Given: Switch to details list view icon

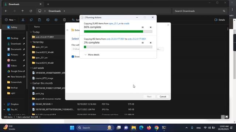Looking at the screenshot, I should 223,117.
